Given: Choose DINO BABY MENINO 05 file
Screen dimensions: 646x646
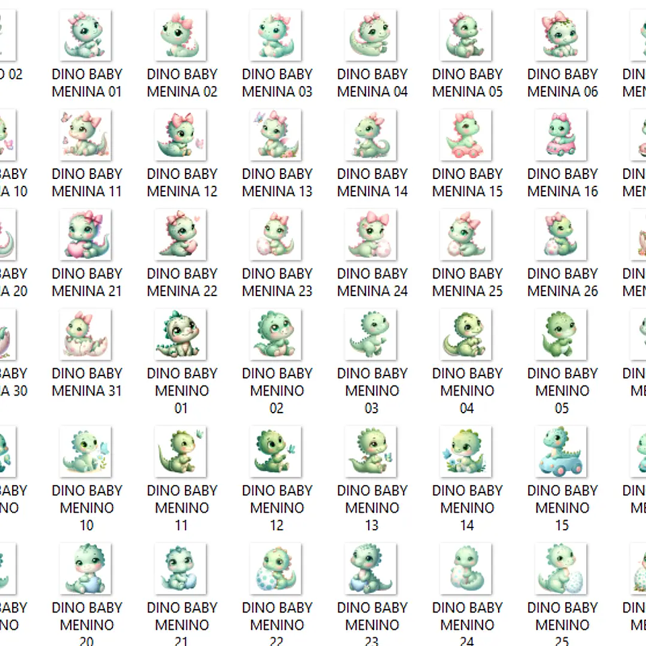Looking at the screenshot, I should tap(562, 334).
